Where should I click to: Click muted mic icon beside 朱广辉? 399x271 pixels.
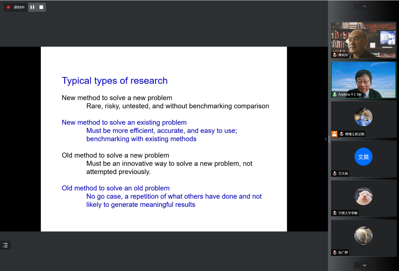coord(335,252)
